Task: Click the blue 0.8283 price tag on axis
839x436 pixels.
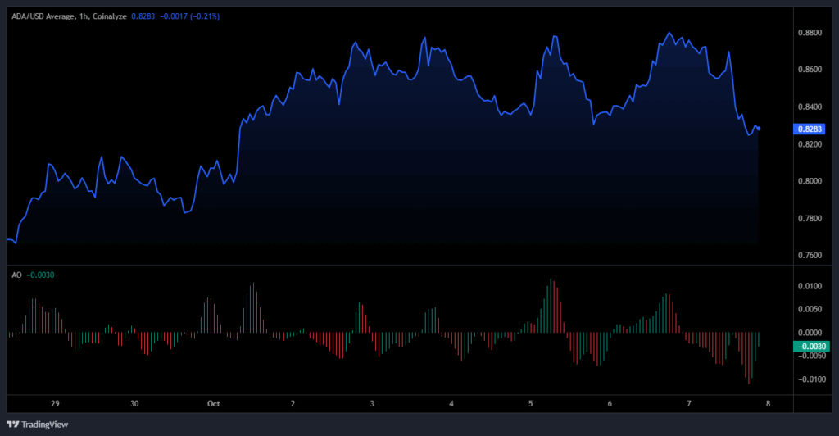Action: 810,129
